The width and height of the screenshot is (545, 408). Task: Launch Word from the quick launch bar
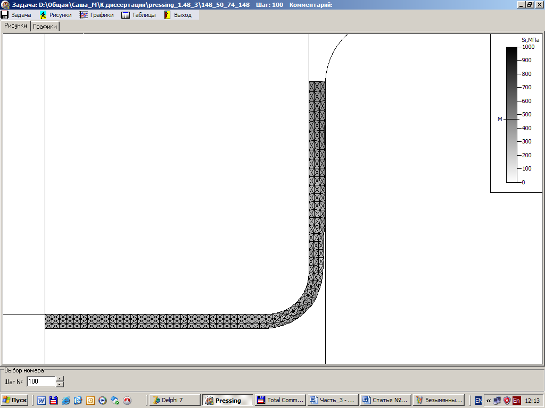coord(41,401)
